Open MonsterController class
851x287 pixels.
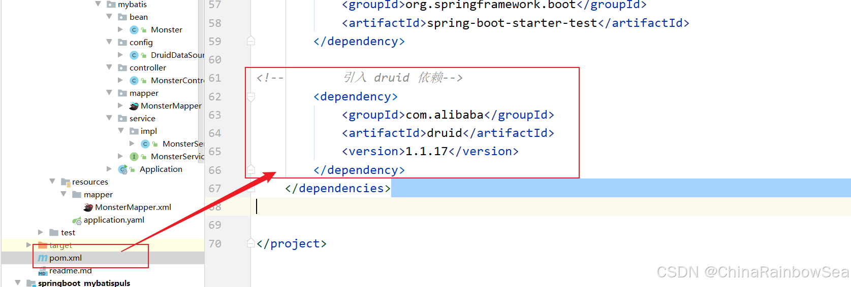[177, 81]
